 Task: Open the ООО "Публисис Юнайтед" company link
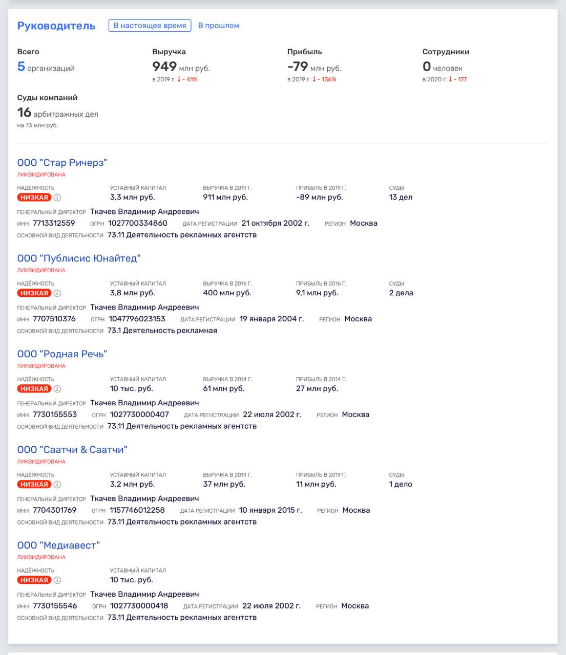point(79,258)
